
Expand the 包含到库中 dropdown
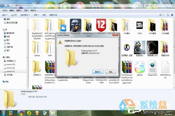click(25, 15)
